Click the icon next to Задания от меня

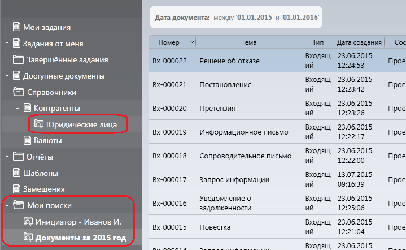pos(17,44)
